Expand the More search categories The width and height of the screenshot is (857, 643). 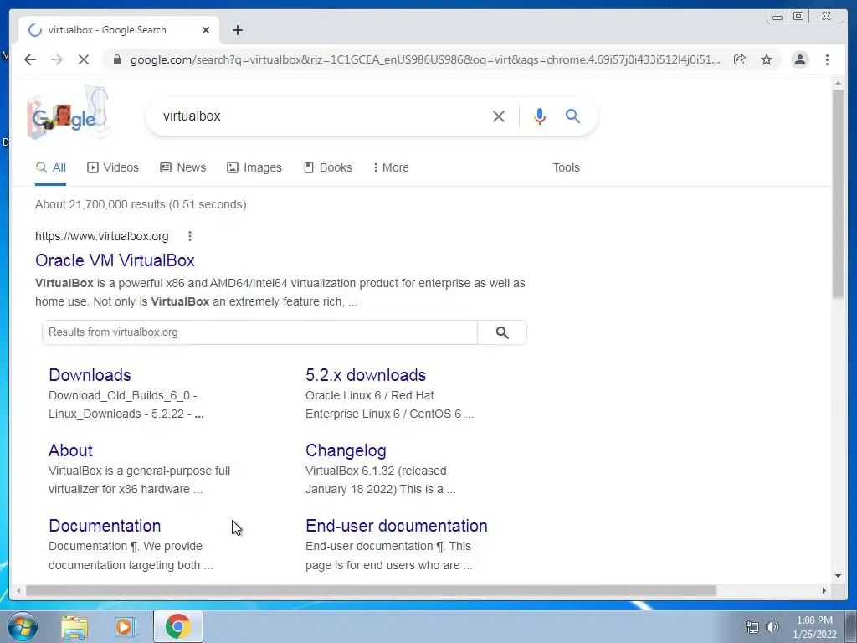click(391, 167)
